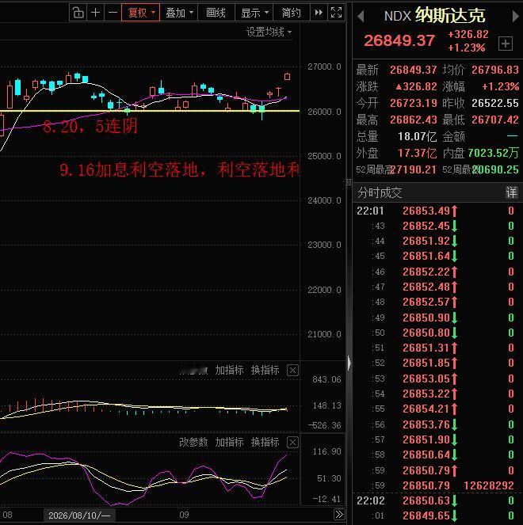Click 换指标 in KDJ panel
Image resolution: width=523 pixels, height=525 pixels.
click(x=265, y=443)
